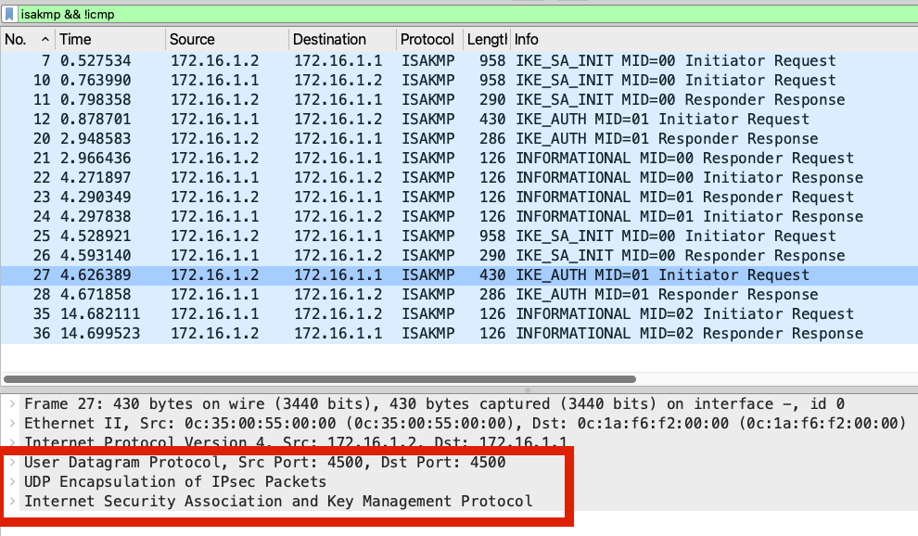Click Internet Security Association and Key Management text
918x536 pixels.
[278, 501]
